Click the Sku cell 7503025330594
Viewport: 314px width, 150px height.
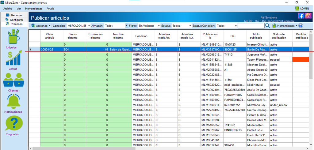coord(235,90)
